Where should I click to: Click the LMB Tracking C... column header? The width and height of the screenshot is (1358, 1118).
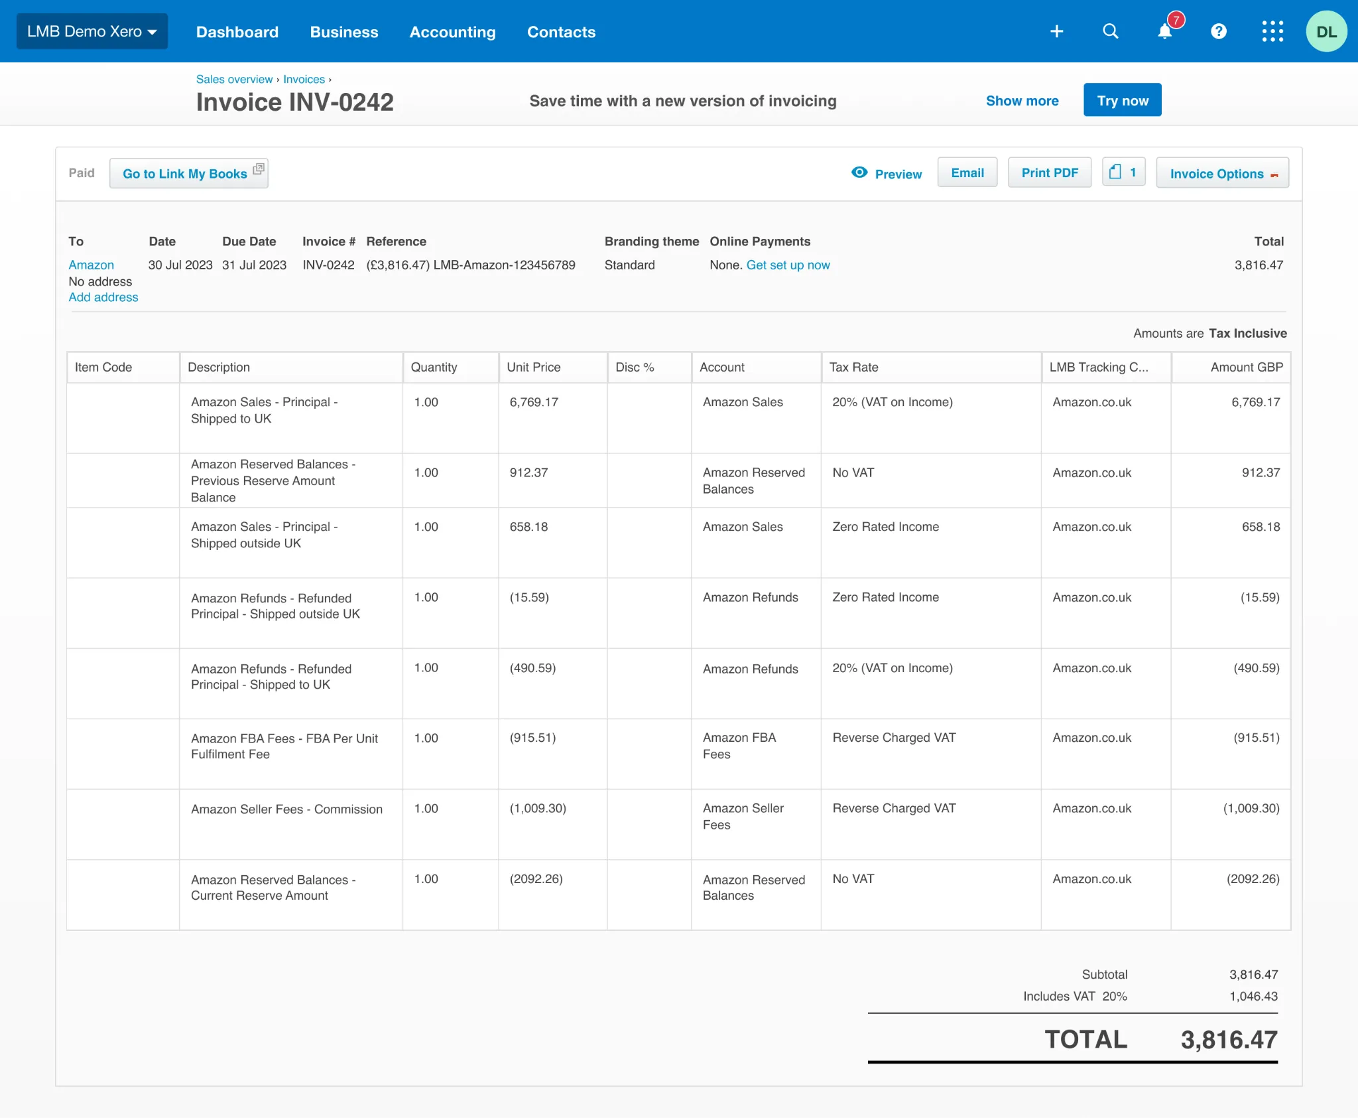(x=1106, y=367)
